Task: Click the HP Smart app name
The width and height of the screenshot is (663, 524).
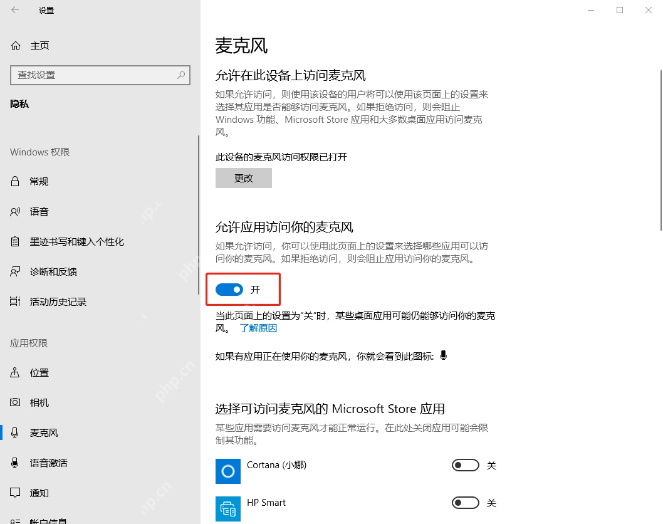Action: pos(266,503)
